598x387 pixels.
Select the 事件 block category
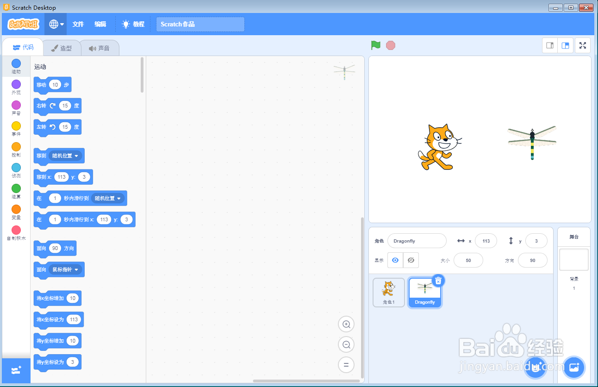point(16,129)
